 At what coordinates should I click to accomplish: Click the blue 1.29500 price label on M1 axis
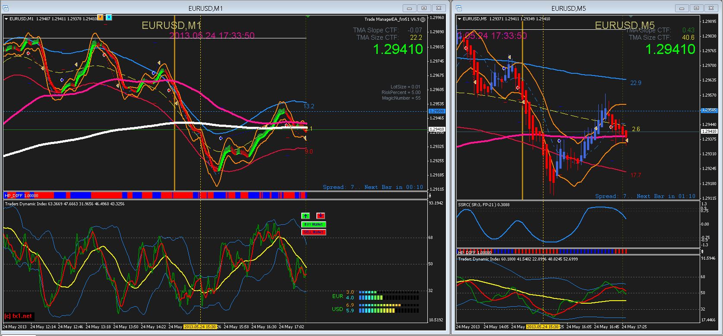437,111
